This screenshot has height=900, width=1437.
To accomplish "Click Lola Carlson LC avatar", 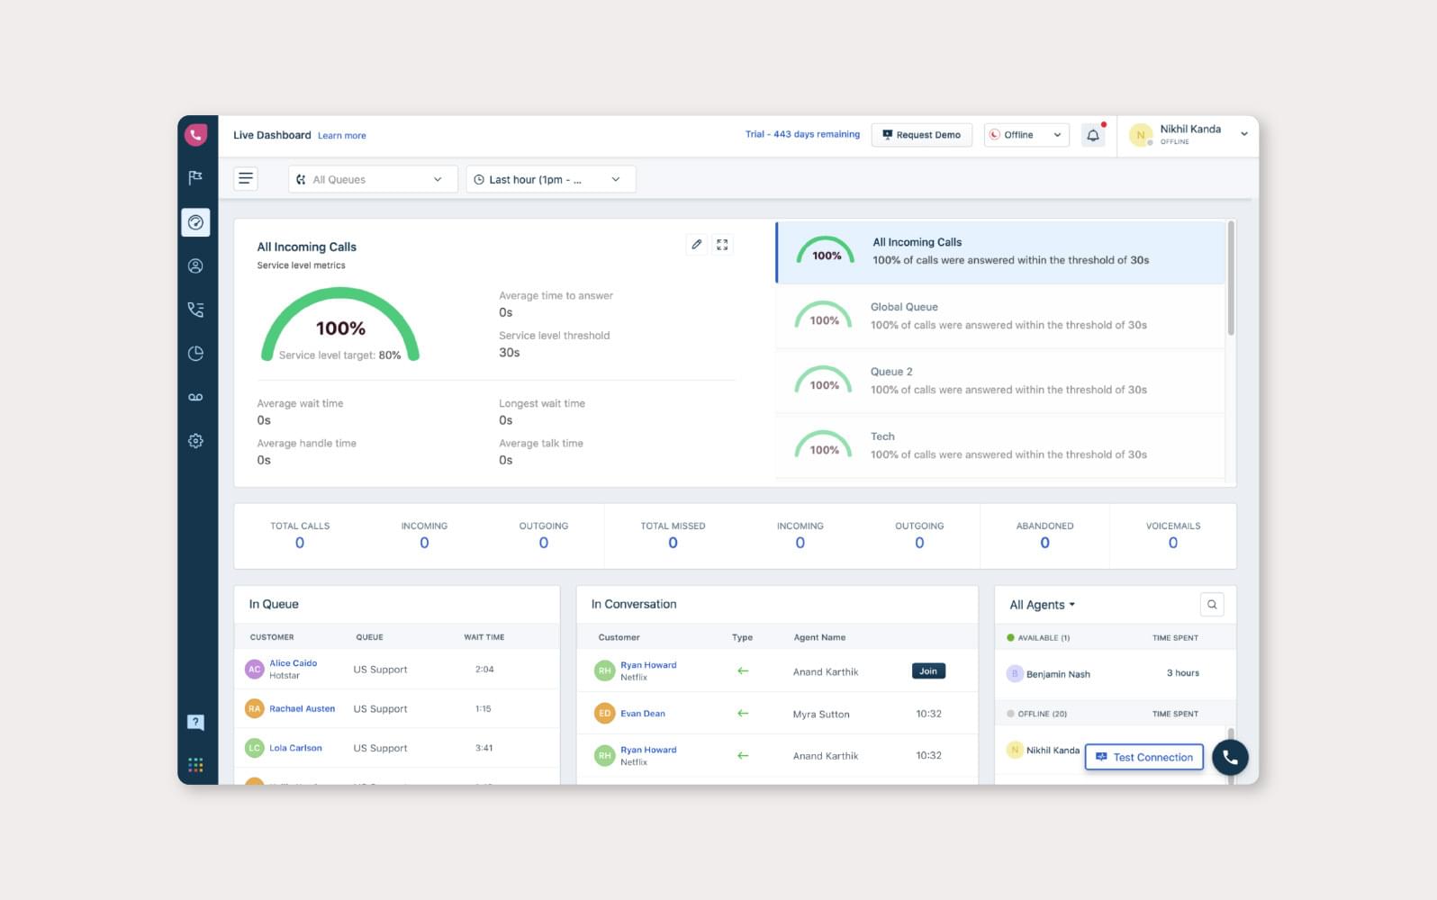I will pyautogui.click(x=255, y=748).
